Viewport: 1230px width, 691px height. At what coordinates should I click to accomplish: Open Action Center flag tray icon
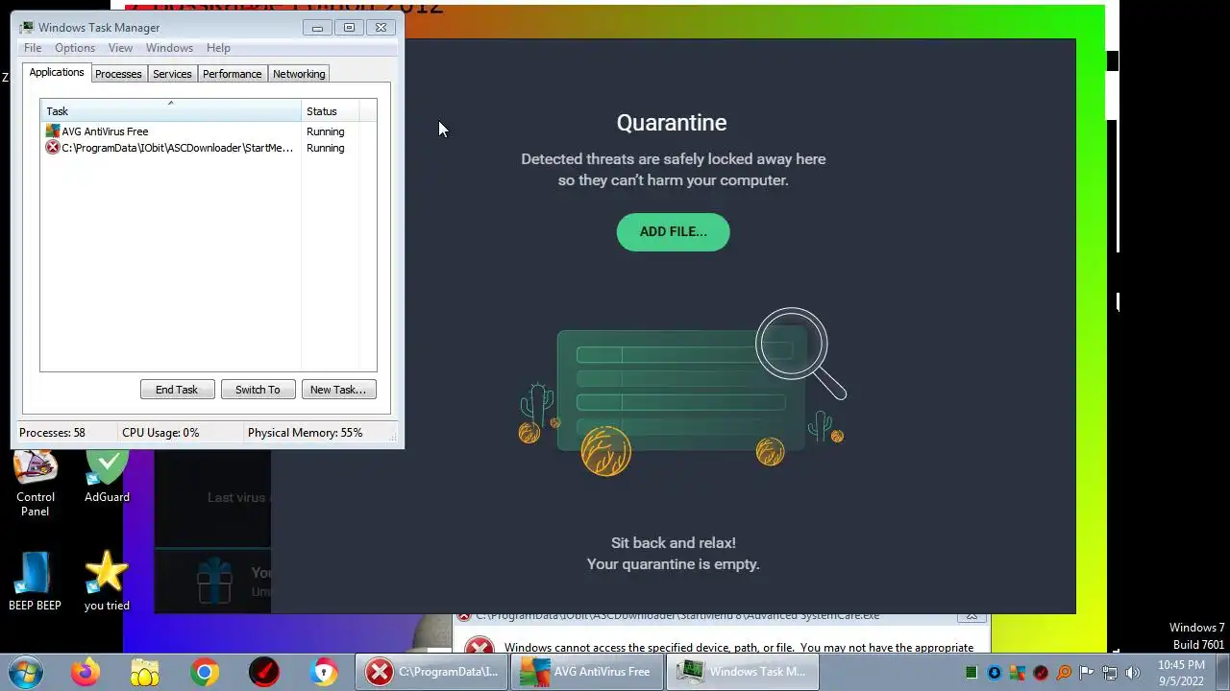tap(1087, 673)
